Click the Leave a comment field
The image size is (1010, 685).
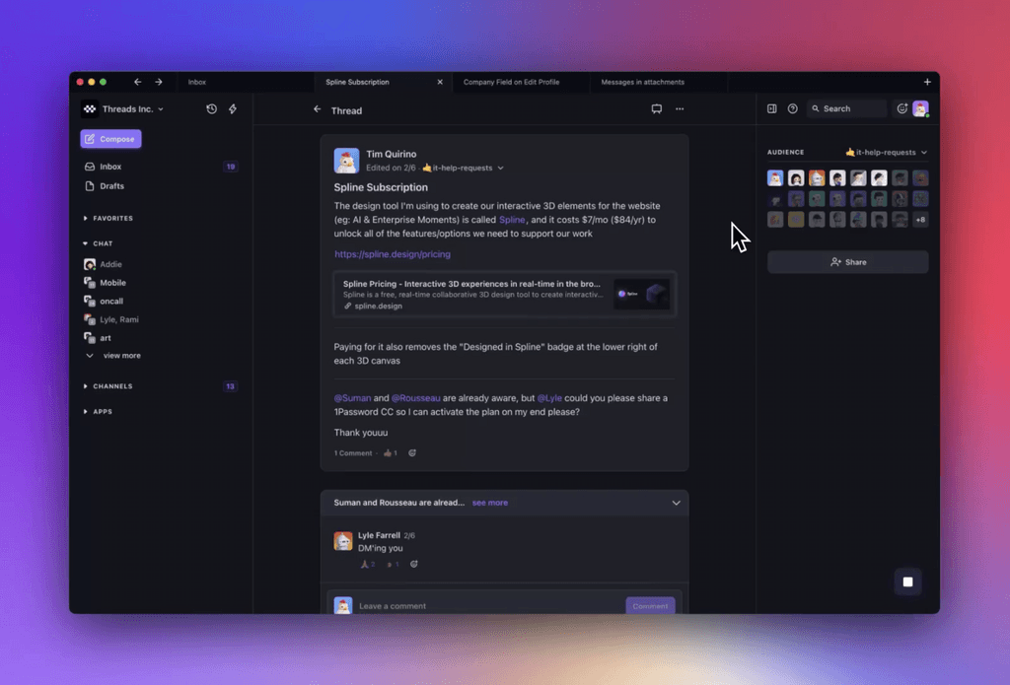point(489,606)
